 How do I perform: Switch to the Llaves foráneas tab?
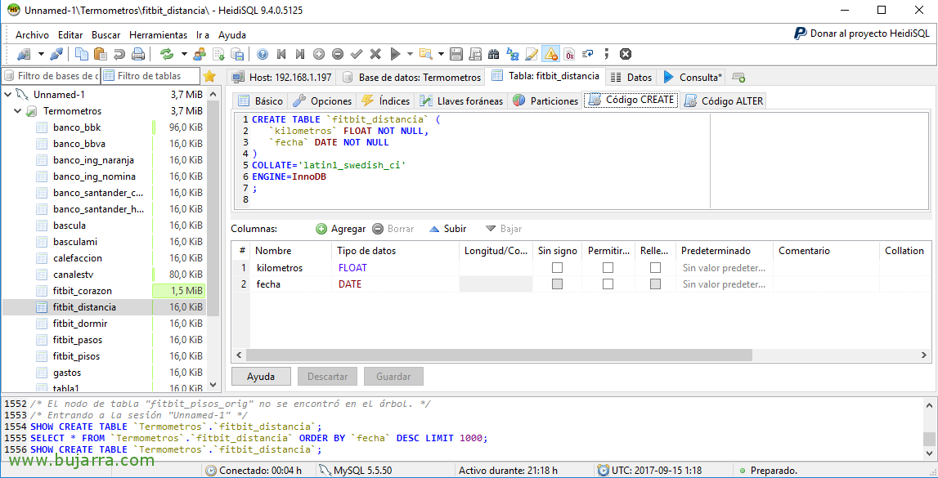click(461, 101)
